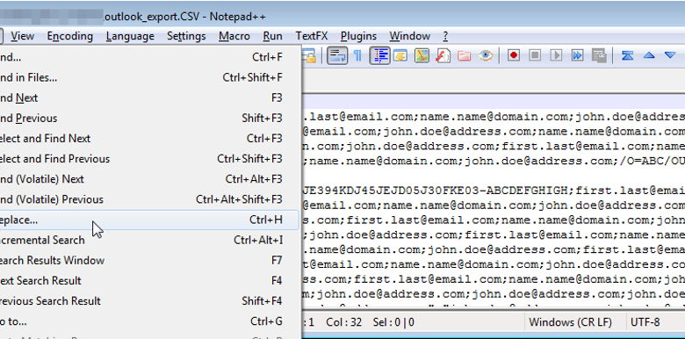The height and width of the screenshot is (339, 685).
Task: Click the highlighted current-line bar in editor
Action: point(494,101)
